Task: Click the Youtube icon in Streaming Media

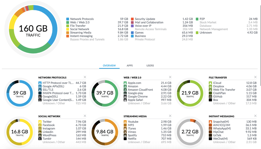Action: pyautogui.click(x=125, y=122)
